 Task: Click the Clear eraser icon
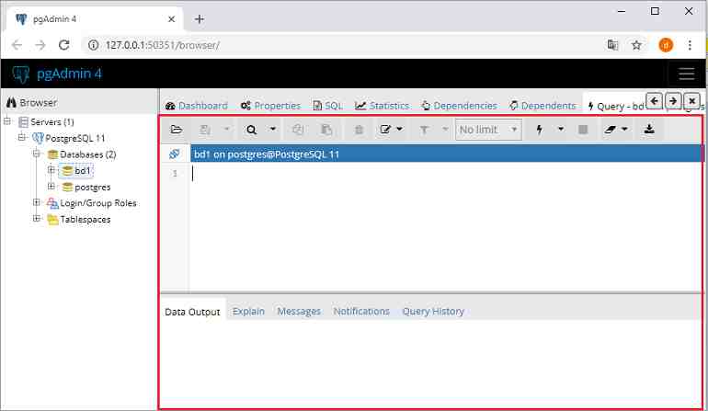610,130
